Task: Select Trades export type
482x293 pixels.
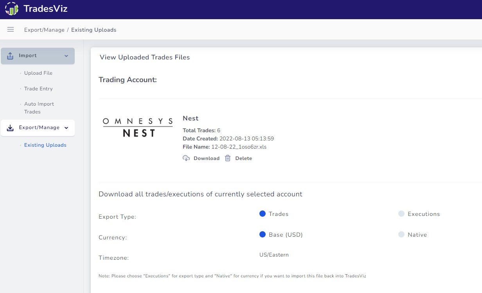Action: click(x=263, y=214)
